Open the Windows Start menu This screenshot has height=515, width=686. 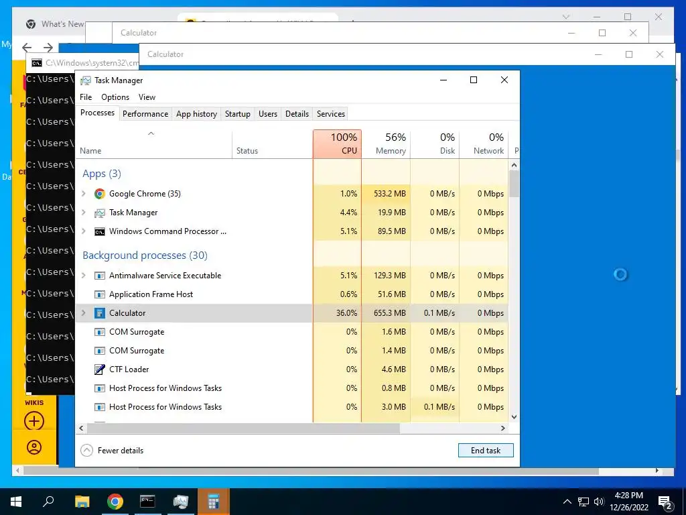[x=16, y=502]
